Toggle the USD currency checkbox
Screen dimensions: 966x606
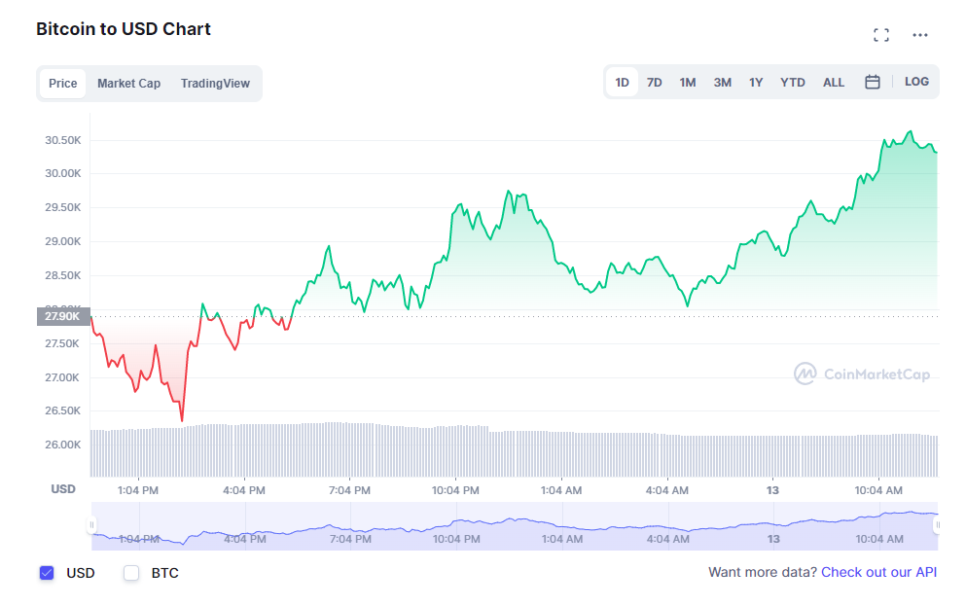(47, 573)
